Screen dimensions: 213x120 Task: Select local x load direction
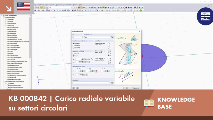tap(108, 43)
